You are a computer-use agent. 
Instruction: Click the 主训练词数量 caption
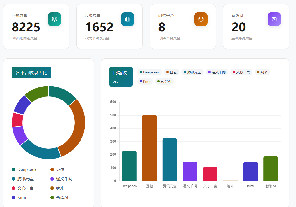coord(242,38)
